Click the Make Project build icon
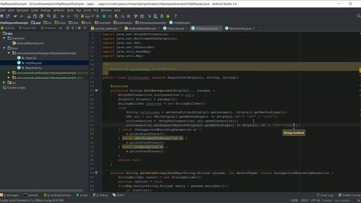This screenshot has width=361, height=203. point(76,16)
